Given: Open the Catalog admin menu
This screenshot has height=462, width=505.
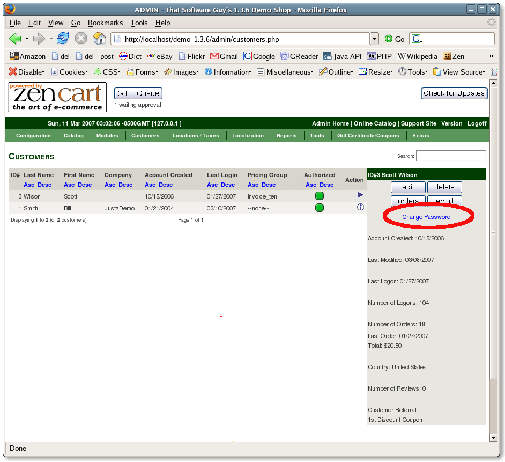Looking at the screenshot, I should 74,136.
